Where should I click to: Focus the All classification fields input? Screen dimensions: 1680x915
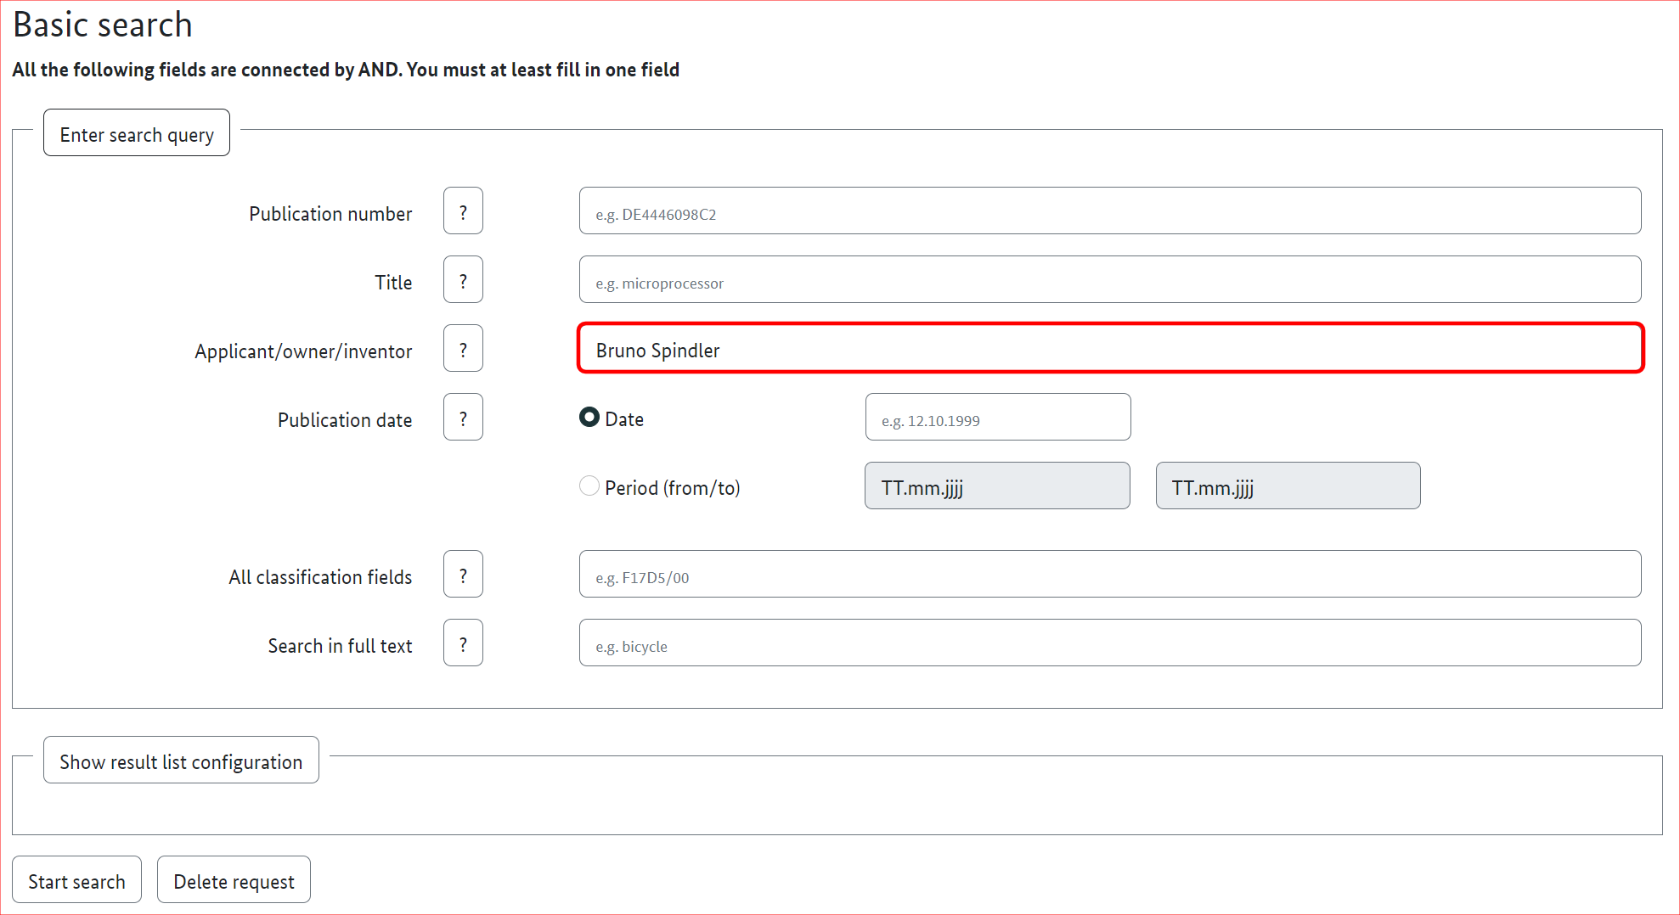pyautogui.click(x=1109, y=575)
